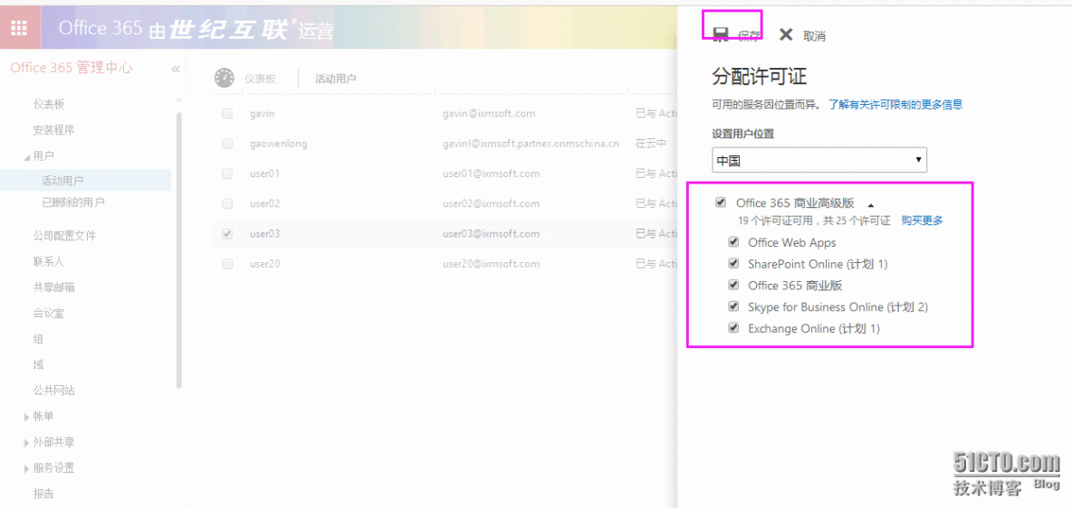
Task: Click the Office 365 header title
Action: pos(100,28)
